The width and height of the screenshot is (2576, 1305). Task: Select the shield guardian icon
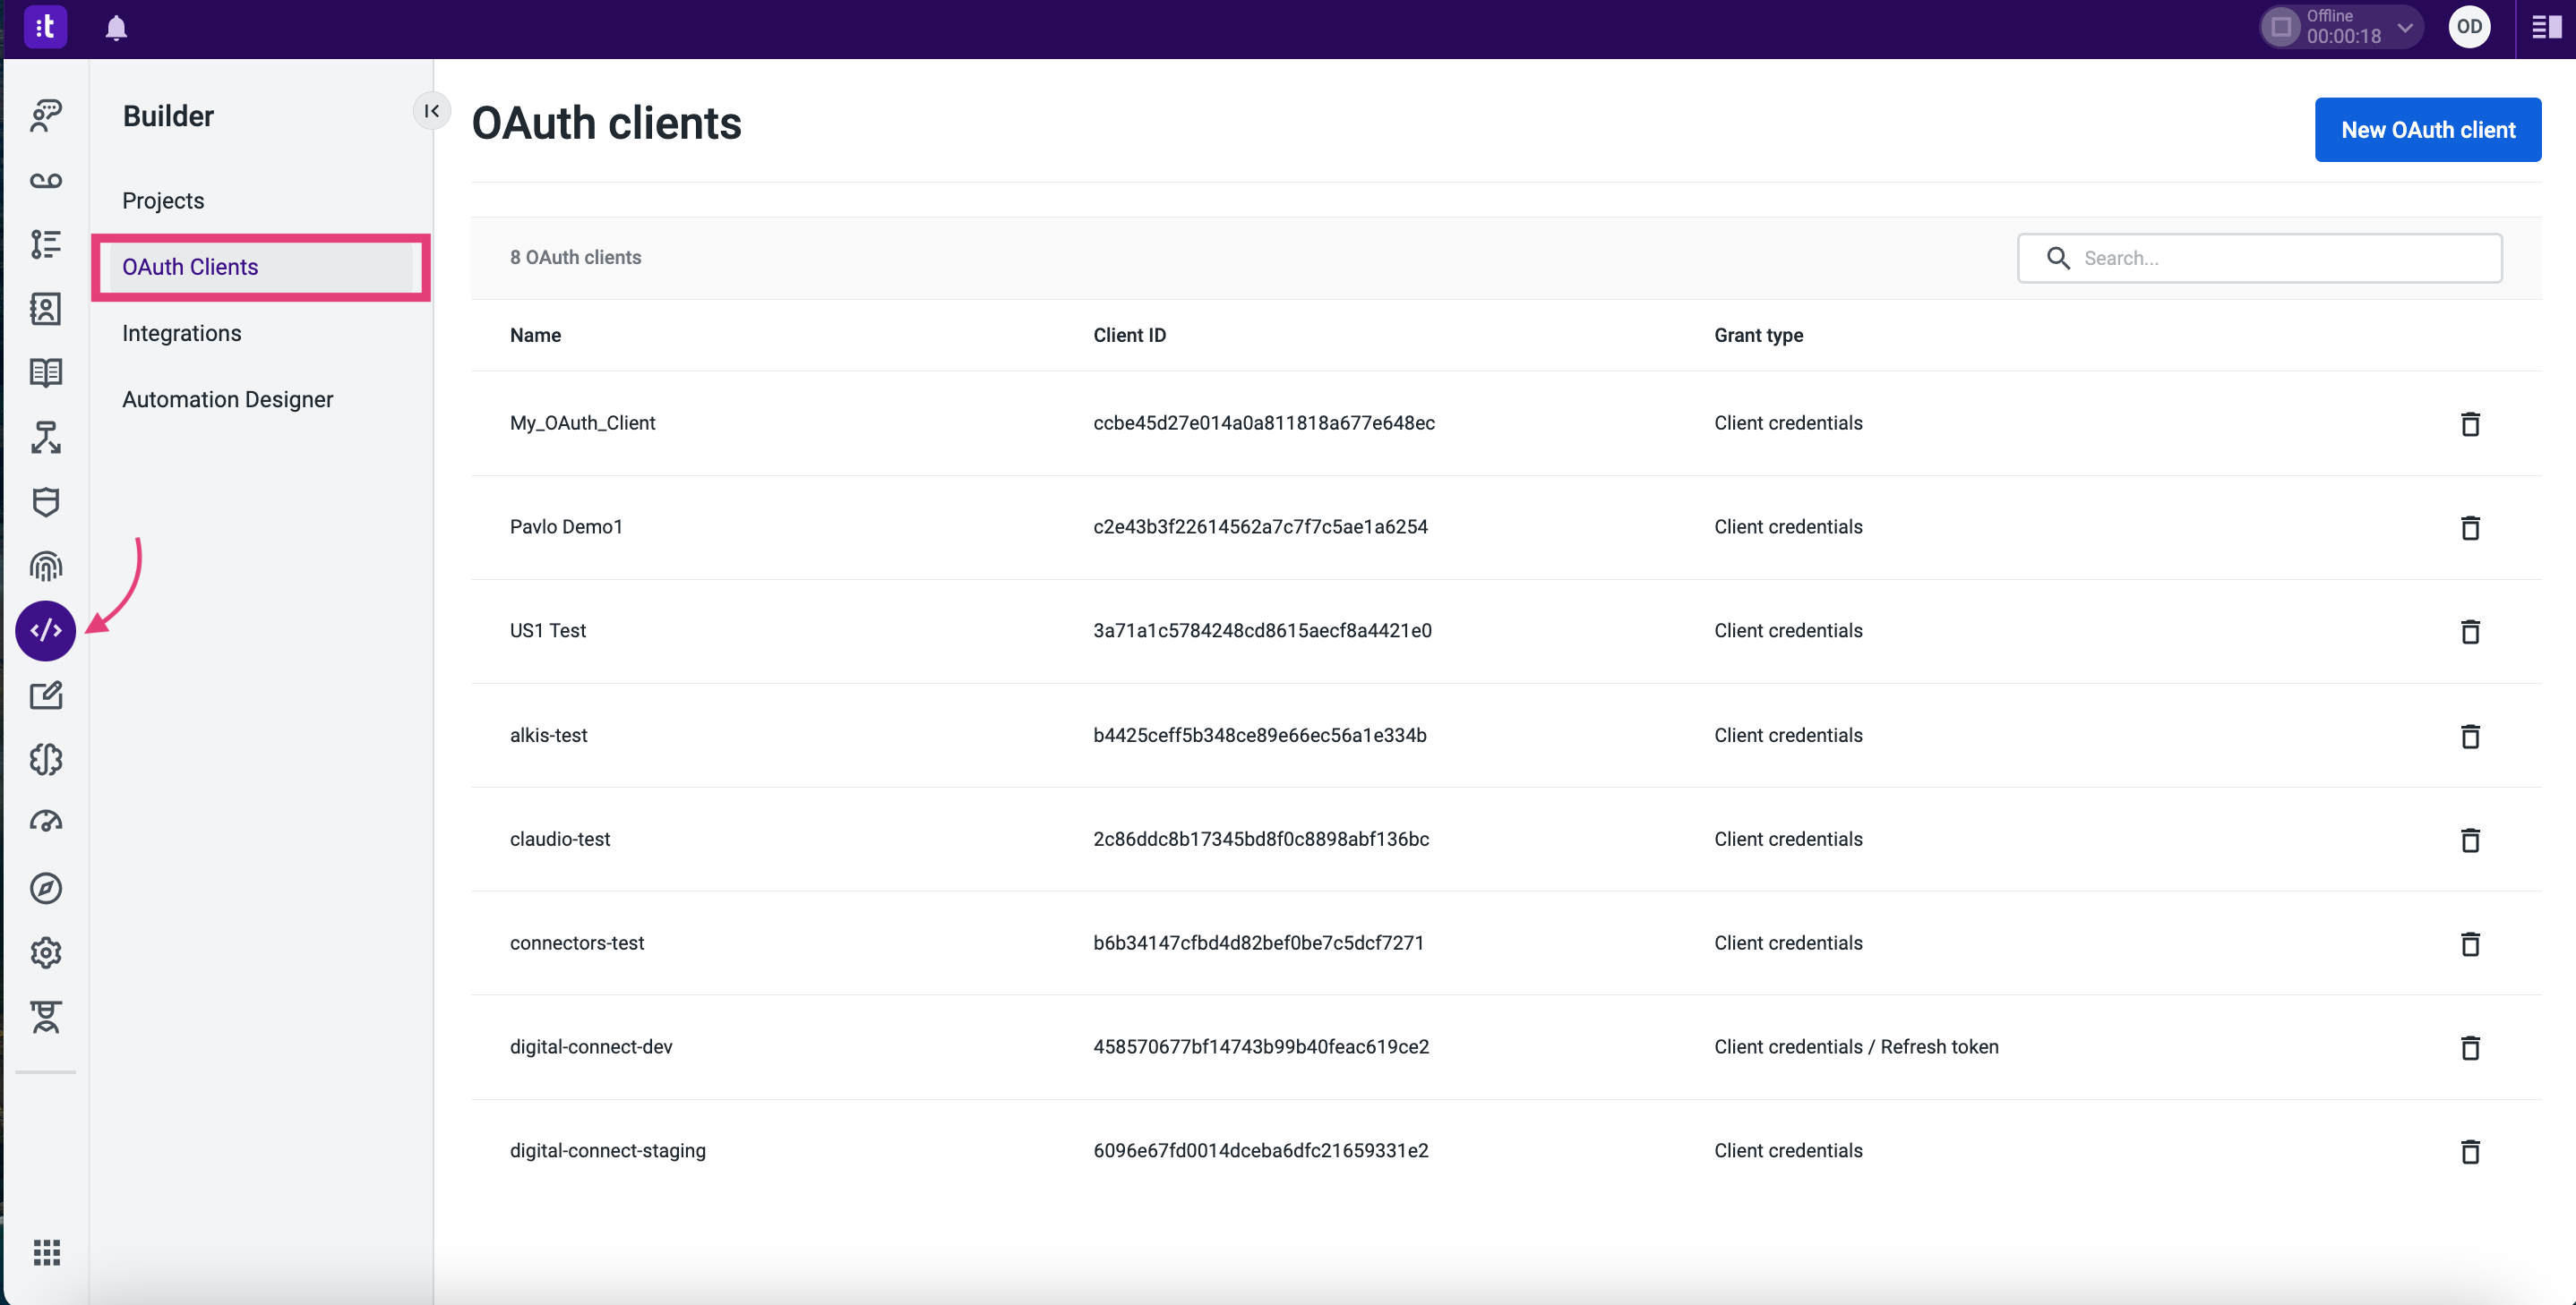click(x=46, y=501)
